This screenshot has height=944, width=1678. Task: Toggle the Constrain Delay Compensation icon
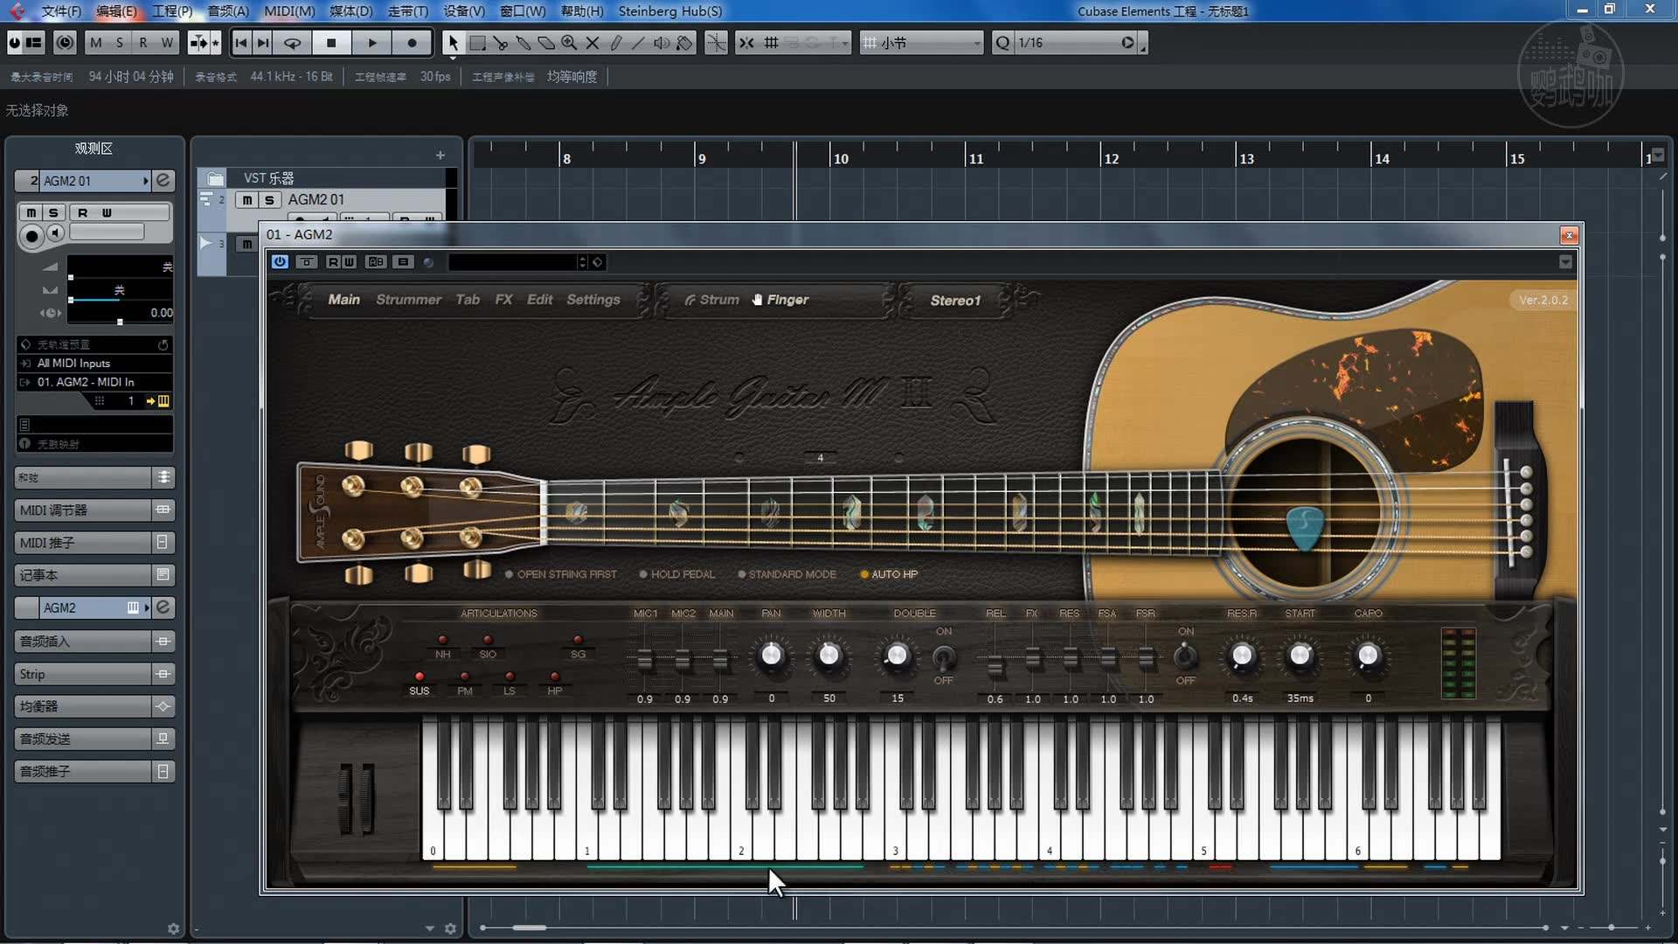[65, 43]
